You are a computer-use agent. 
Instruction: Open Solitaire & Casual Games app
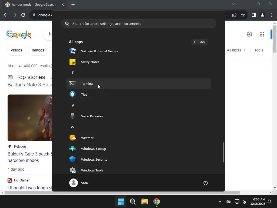point(138,51)
